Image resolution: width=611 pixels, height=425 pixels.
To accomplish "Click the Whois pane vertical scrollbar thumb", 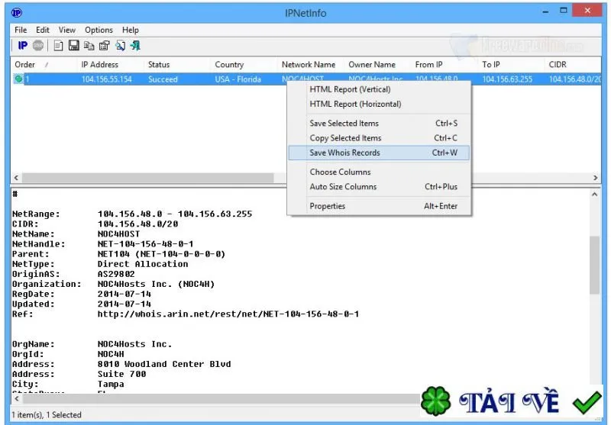I will (594, 265).
